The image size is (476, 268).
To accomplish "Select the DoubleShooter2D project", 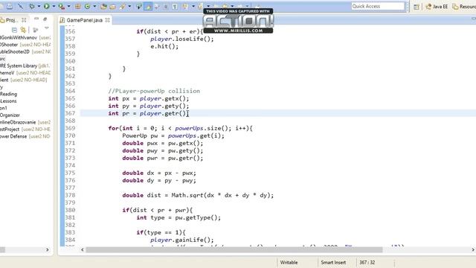I will pyautogui.click(x=25, y=51).
